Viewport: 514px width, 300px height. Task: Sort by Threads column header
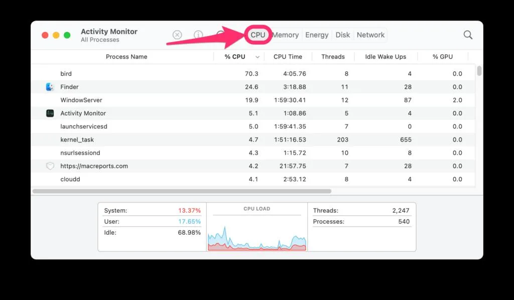(x=333, y=57)
